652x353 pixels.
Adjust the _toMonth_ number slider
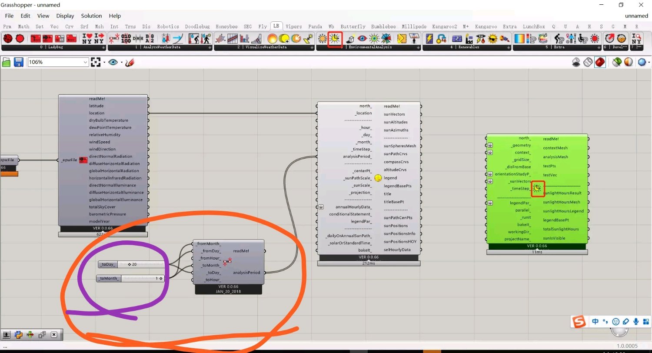pos(130,278)
